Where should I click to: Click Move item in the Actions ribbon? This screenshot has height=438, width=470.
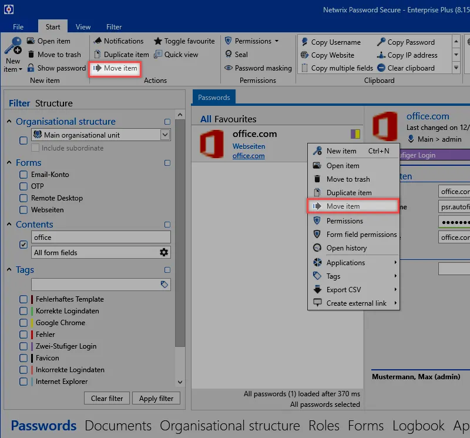pos(115,68)
